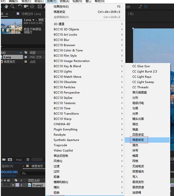Open the 图层(L) menu
The width and height of the screenshot is (174, 196).
click(x=39, y=1)
